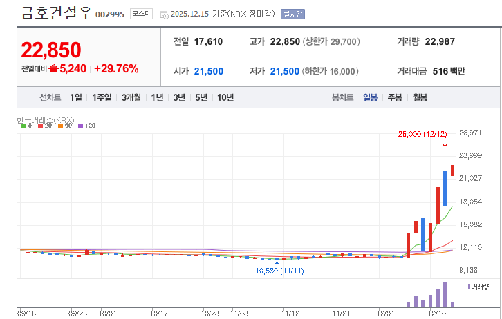502x319 pixels.
Task: Select the 1주일 line chart period
Action: point(102,97)
